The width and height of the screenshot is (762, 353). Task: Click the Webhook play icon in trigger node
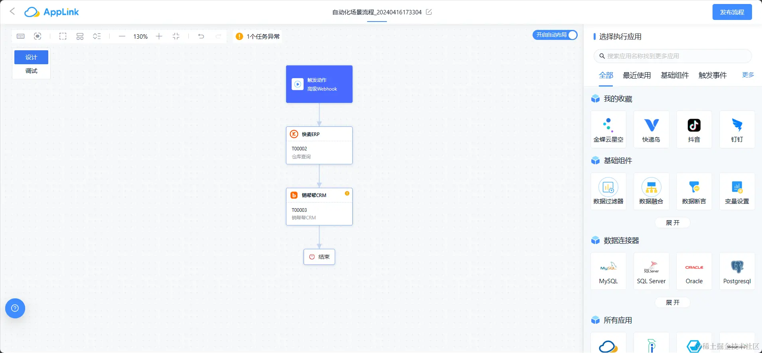tap(298, 84)
